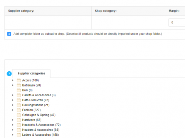
Task: Open the blue help question mark icon
Action: click(x=9, y=74)
